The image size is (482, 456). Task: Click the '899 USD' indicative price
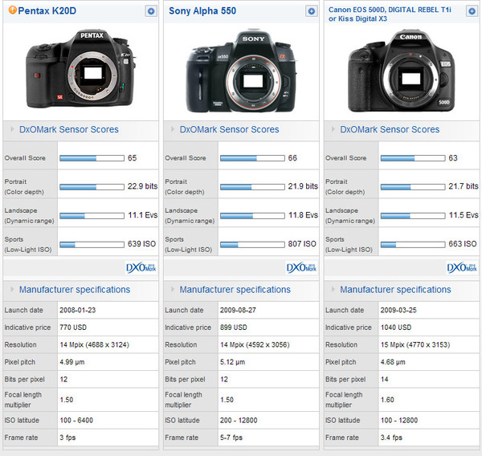click(234, 328)
